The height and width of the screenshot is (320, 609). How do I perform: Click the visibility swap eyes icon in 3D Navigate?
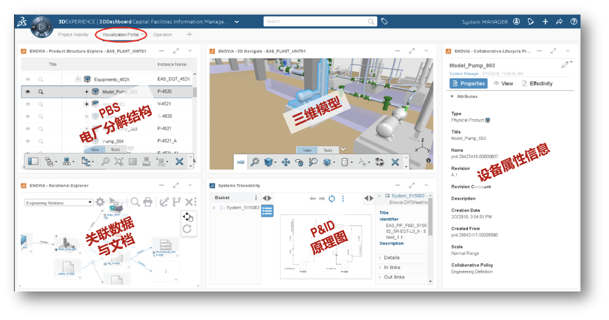click(x=380, y=162)
